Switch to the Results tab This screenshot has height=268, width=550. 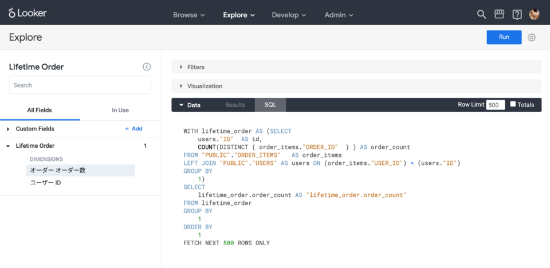[235, 105]
